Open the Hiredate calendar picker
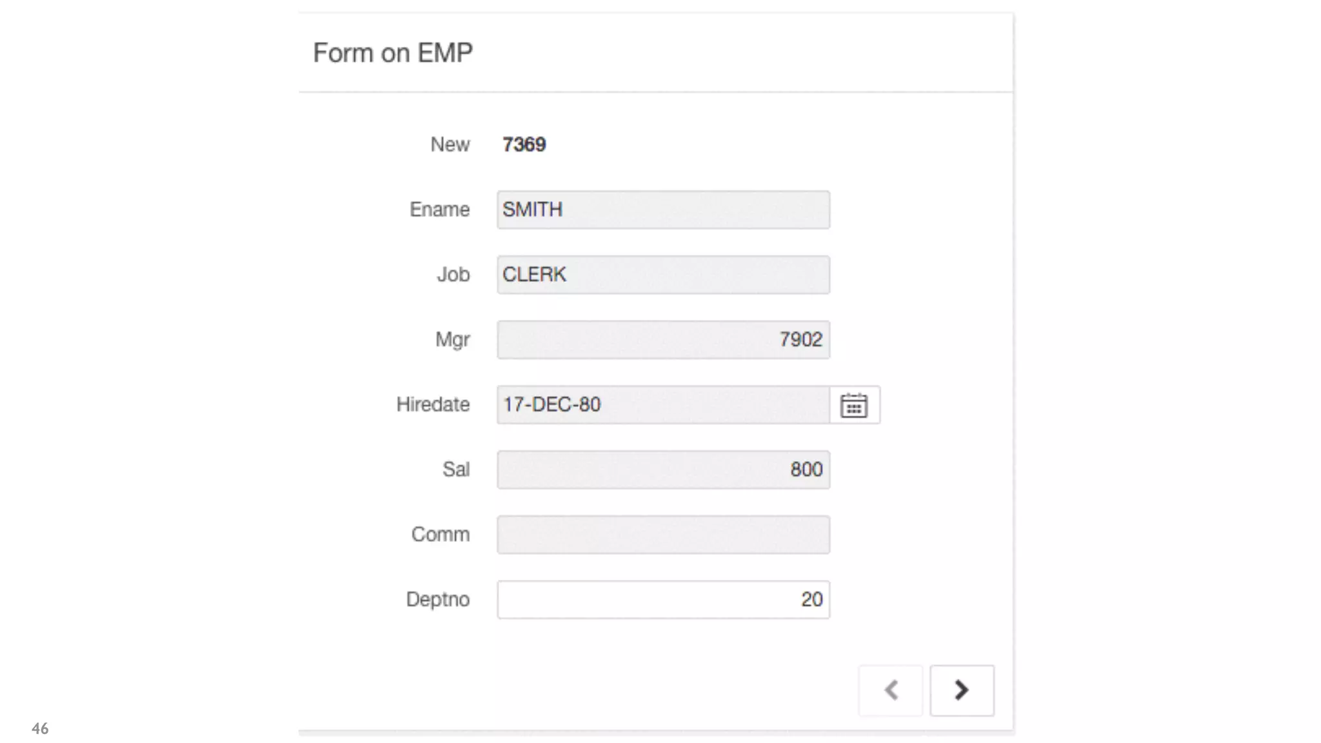Viewport: 1321px width, 743px height. click(854, 405)
